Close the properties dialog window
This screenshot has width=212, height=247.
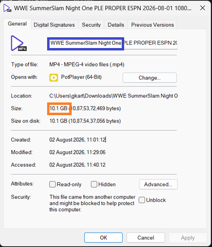coord(203,8)
